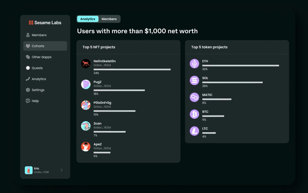Open the Ne0nSkelet0n NFT project
308x193 pixels.
pyautogui.click(x=104, y=61)
